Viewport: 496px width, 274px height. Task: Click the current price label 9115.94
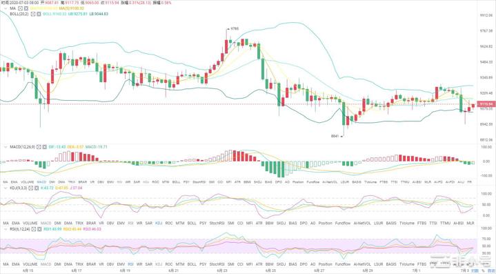tap(486, 104)
